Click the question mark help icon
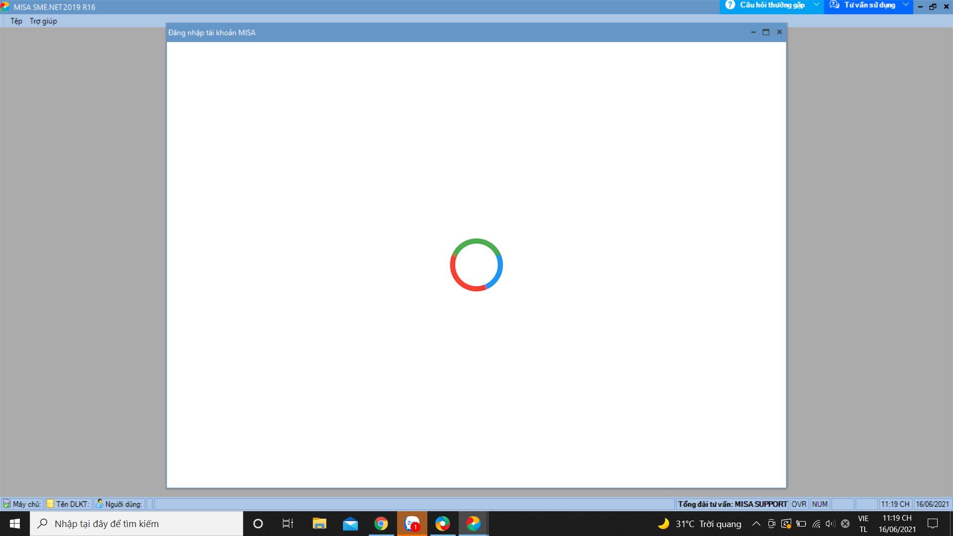Screen dimensions: 953x536 tap(730, 4)
